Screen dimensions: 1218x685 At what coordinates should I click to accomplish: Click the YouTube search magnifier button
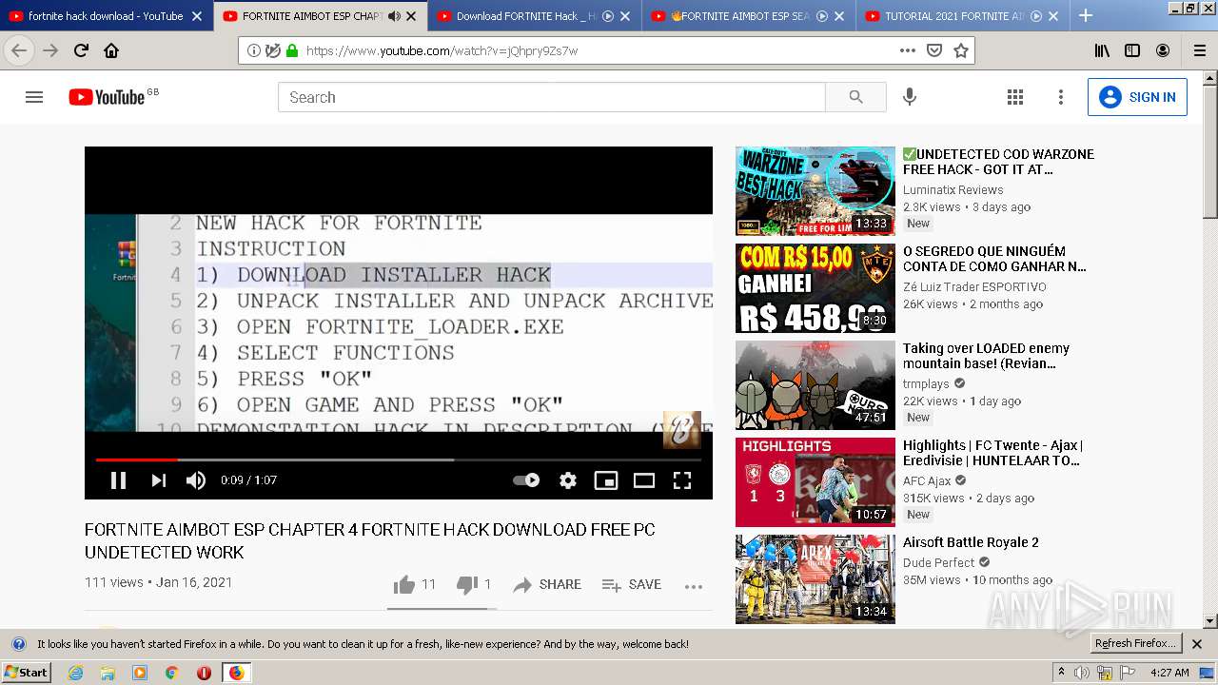click(x=855, y=97)
